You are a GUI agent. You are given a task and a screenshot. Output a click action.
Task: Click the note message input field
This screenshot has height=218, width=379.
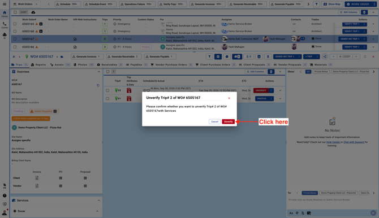(x=332, y=200)
